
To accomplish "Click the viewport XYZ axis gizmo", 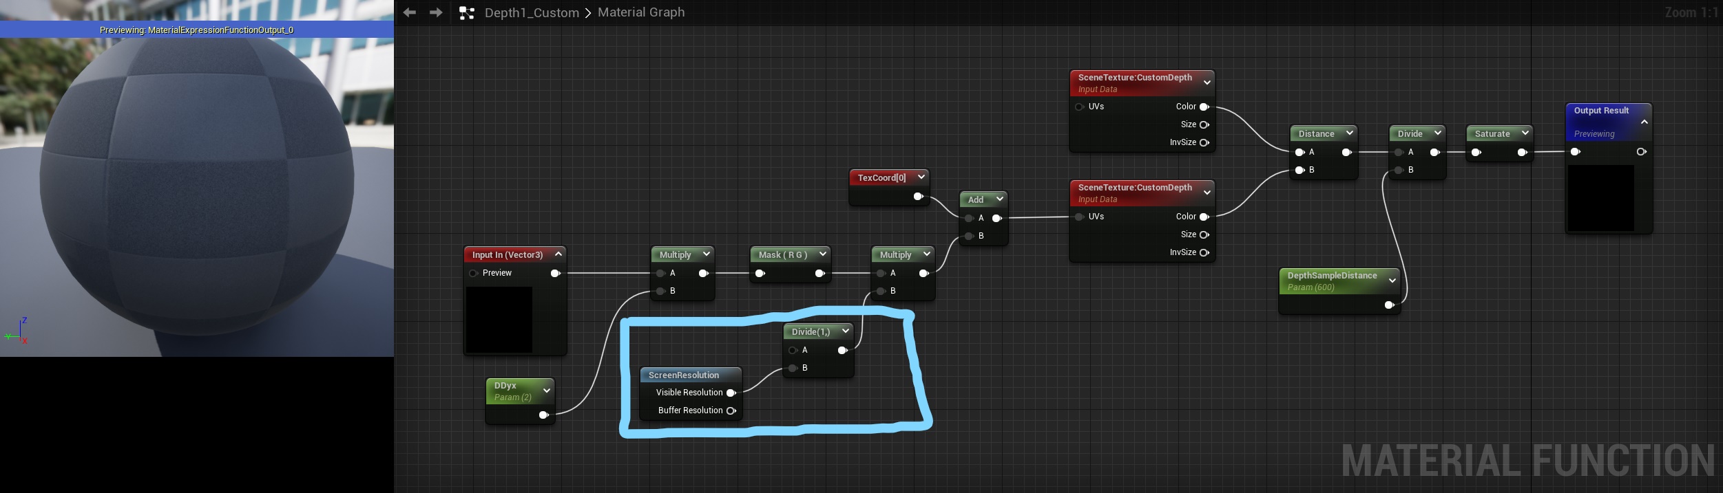I will click(19, 332).
